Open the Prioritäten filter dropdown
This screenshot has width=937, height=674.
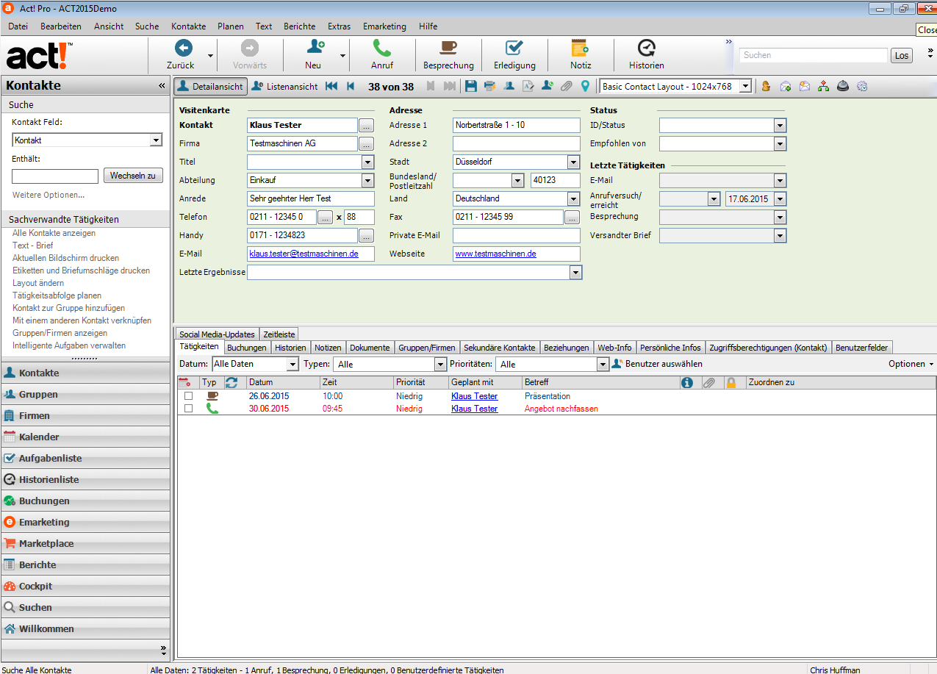coord(603,365)
